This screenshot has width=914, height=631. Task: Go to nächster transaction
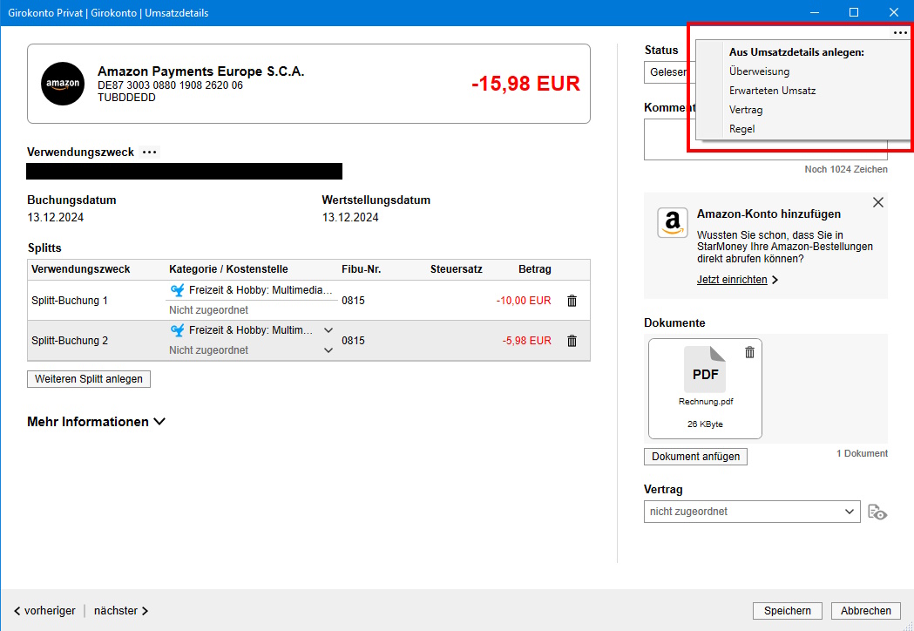[121, 611]
